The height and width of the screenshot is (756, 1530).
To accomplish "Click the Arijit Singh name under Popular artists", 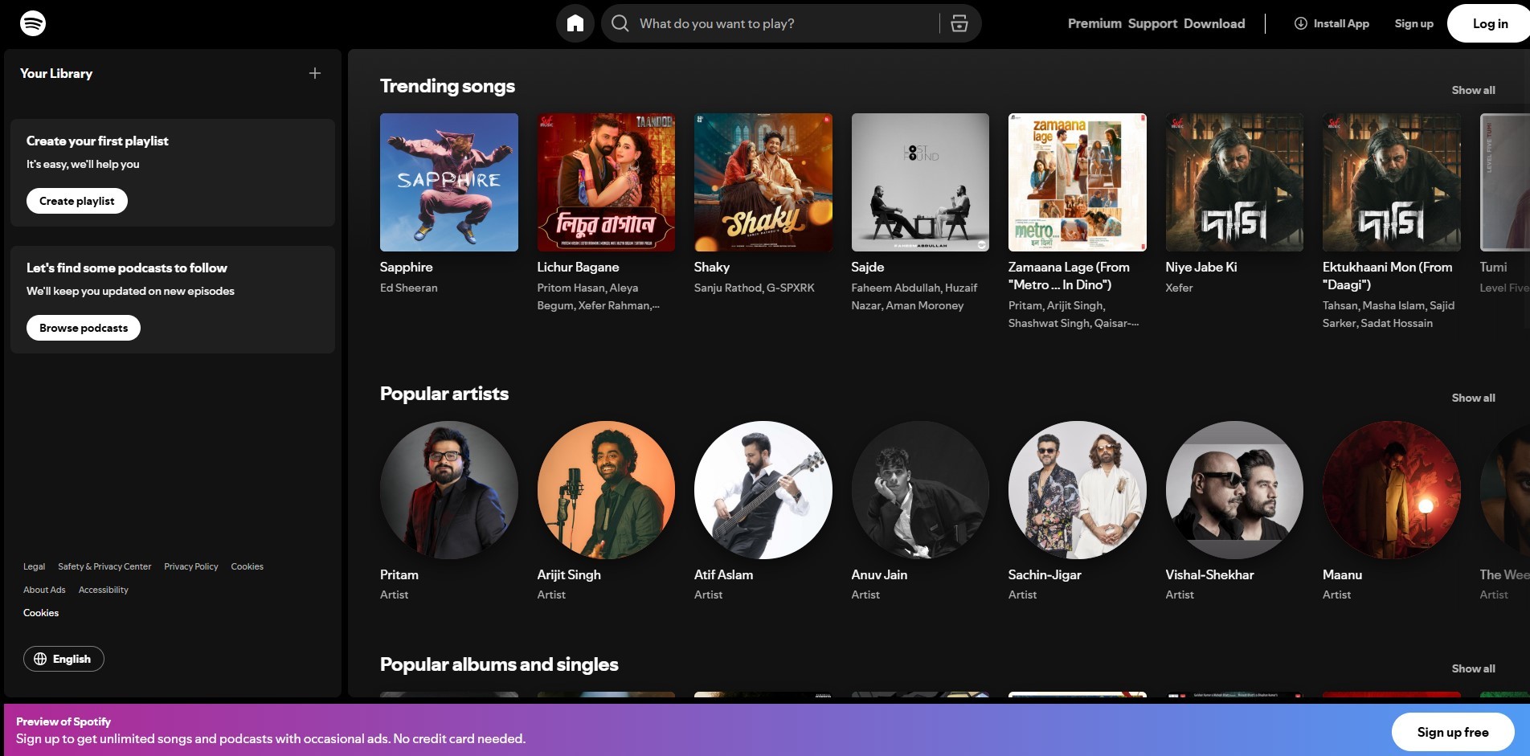I will [x=569, y=574].
